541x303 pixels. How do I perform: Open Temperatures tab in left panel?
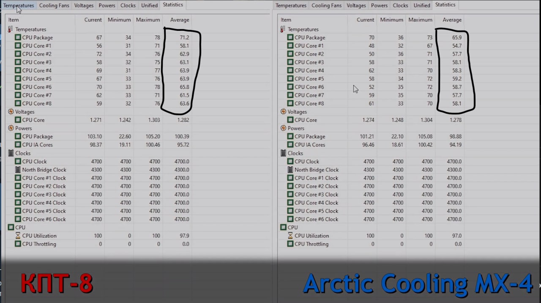[x=19, y=5]
